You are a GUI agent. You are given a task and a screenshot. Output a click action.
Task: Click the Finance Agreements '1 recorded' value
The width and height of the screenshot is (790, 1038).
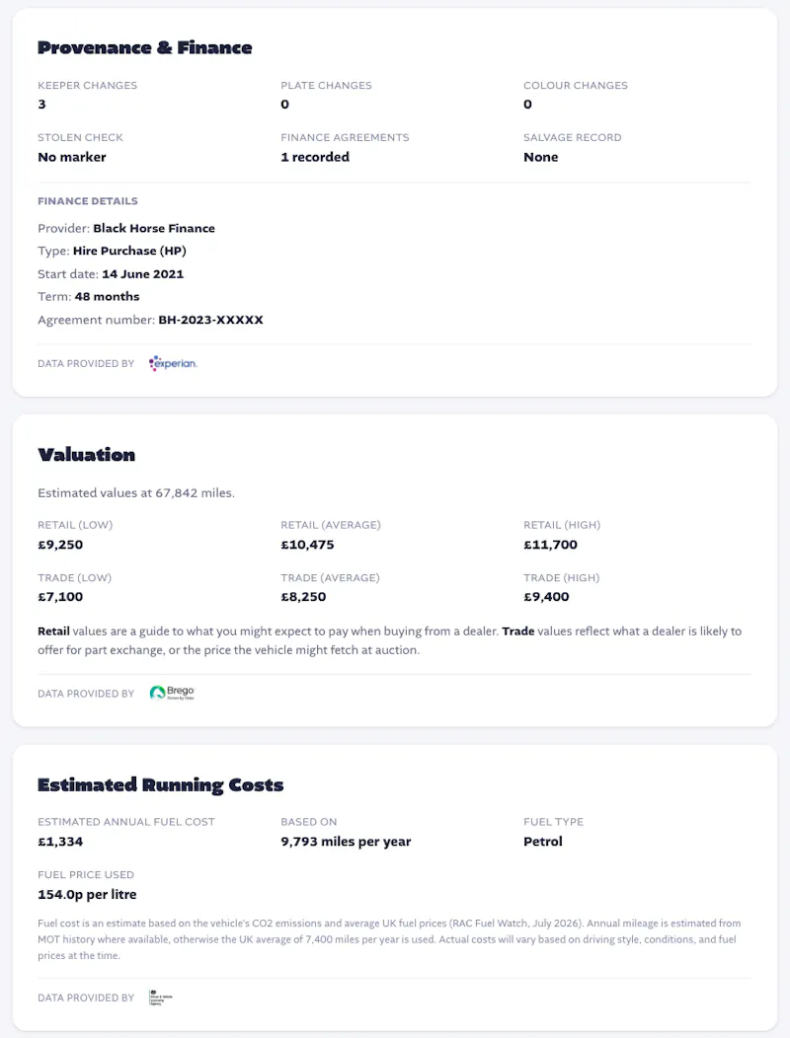pos(315,157)
